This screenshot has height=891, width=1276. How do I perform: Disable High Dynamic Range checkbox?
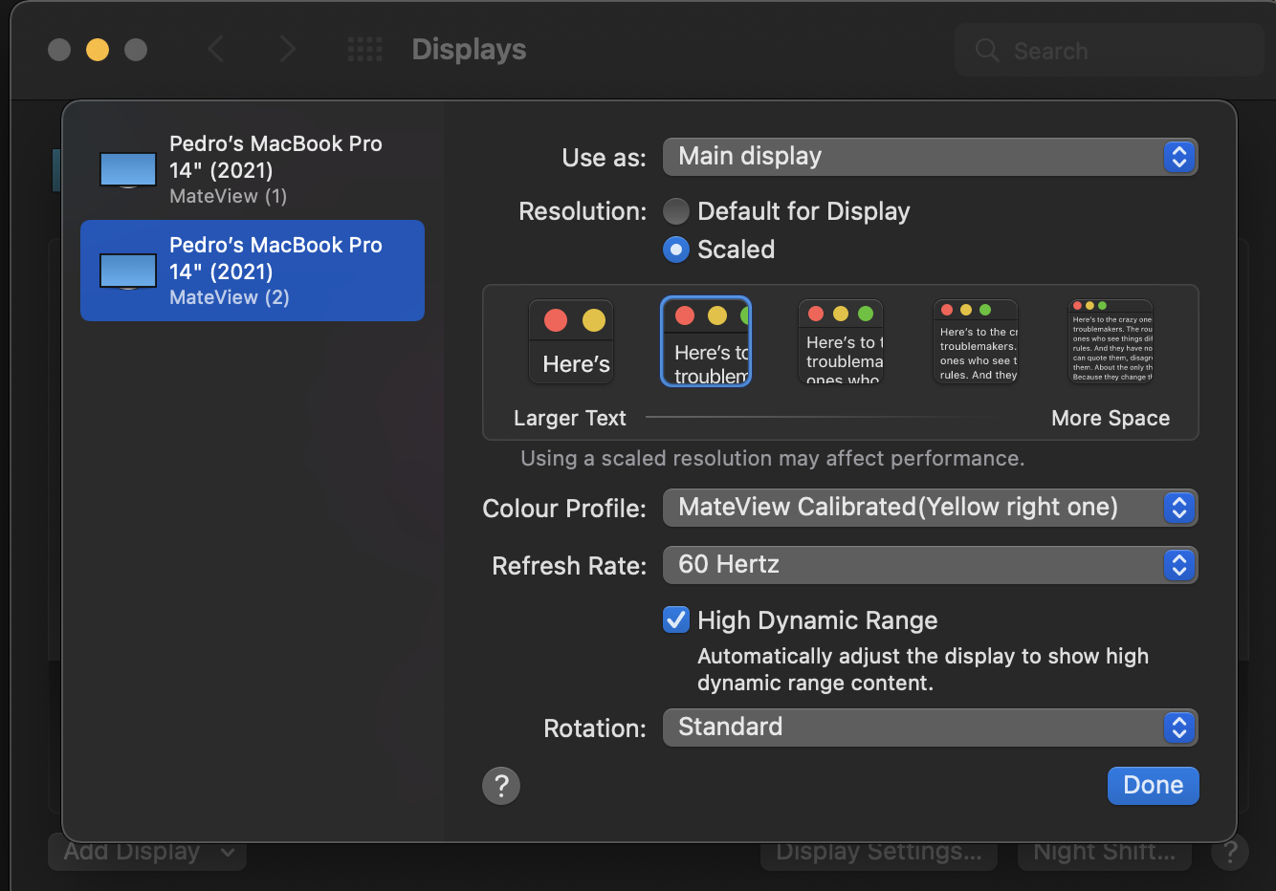(x=676, y=620)
